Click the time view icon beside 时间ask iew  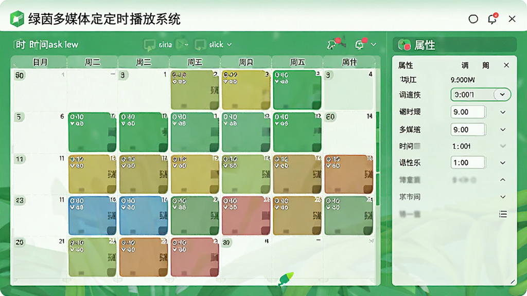tap(20, 44)
